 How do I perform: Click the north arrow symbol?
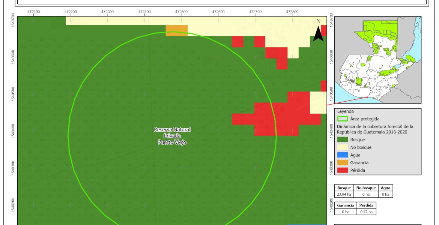click(318, 32)
